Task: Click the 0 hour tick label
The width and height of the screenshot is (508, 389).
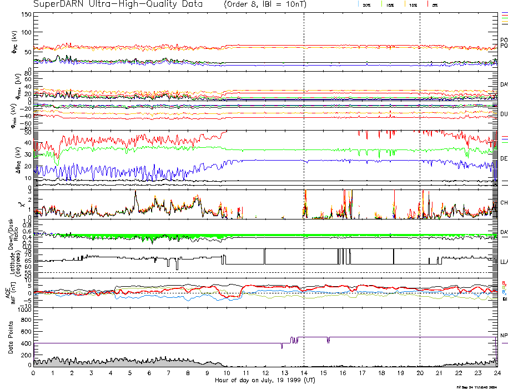Action: 33,373
